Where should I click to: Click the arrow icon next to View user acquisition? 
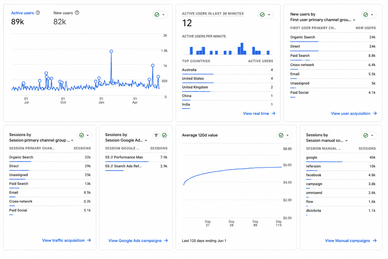point(375,114)
